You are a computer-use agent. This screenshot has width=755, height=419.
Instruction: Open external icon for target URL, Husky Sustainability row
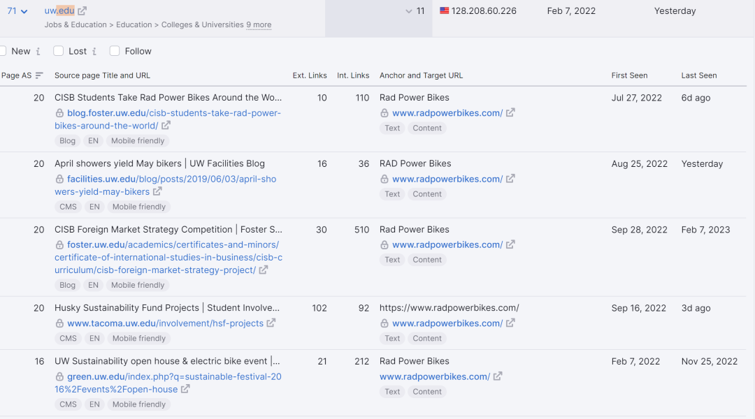coord(510,323)
